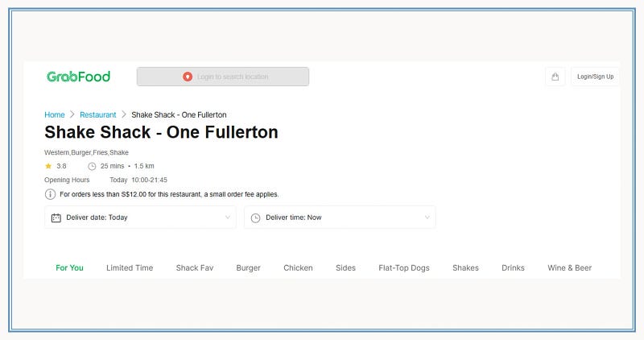The width and height of the screenshot is (644, 340).
Task: Open the Deliver date: Today dropdown
Action: 140,218
